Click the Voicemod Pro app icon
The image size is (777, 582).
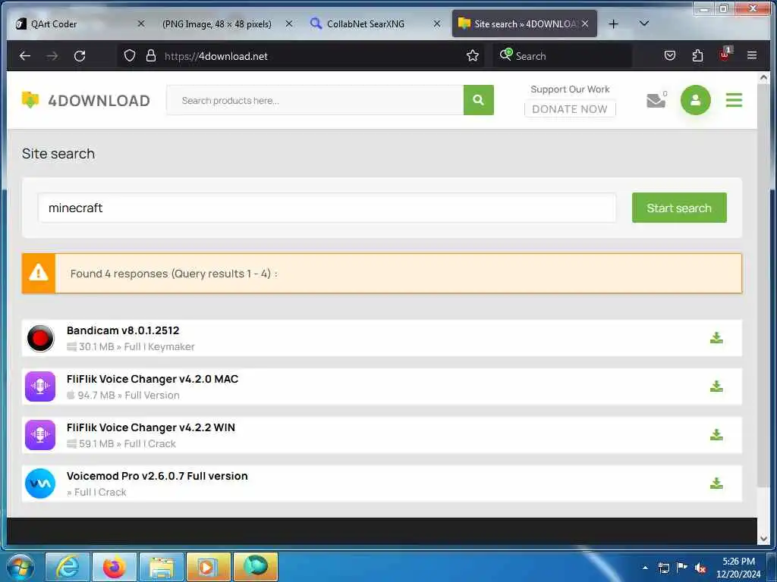(40, 483)
